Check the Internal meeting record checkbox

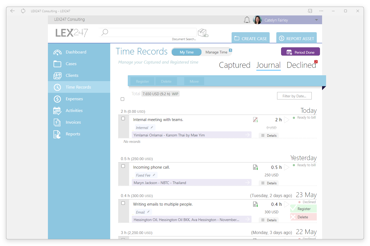[x=123, y=119]
